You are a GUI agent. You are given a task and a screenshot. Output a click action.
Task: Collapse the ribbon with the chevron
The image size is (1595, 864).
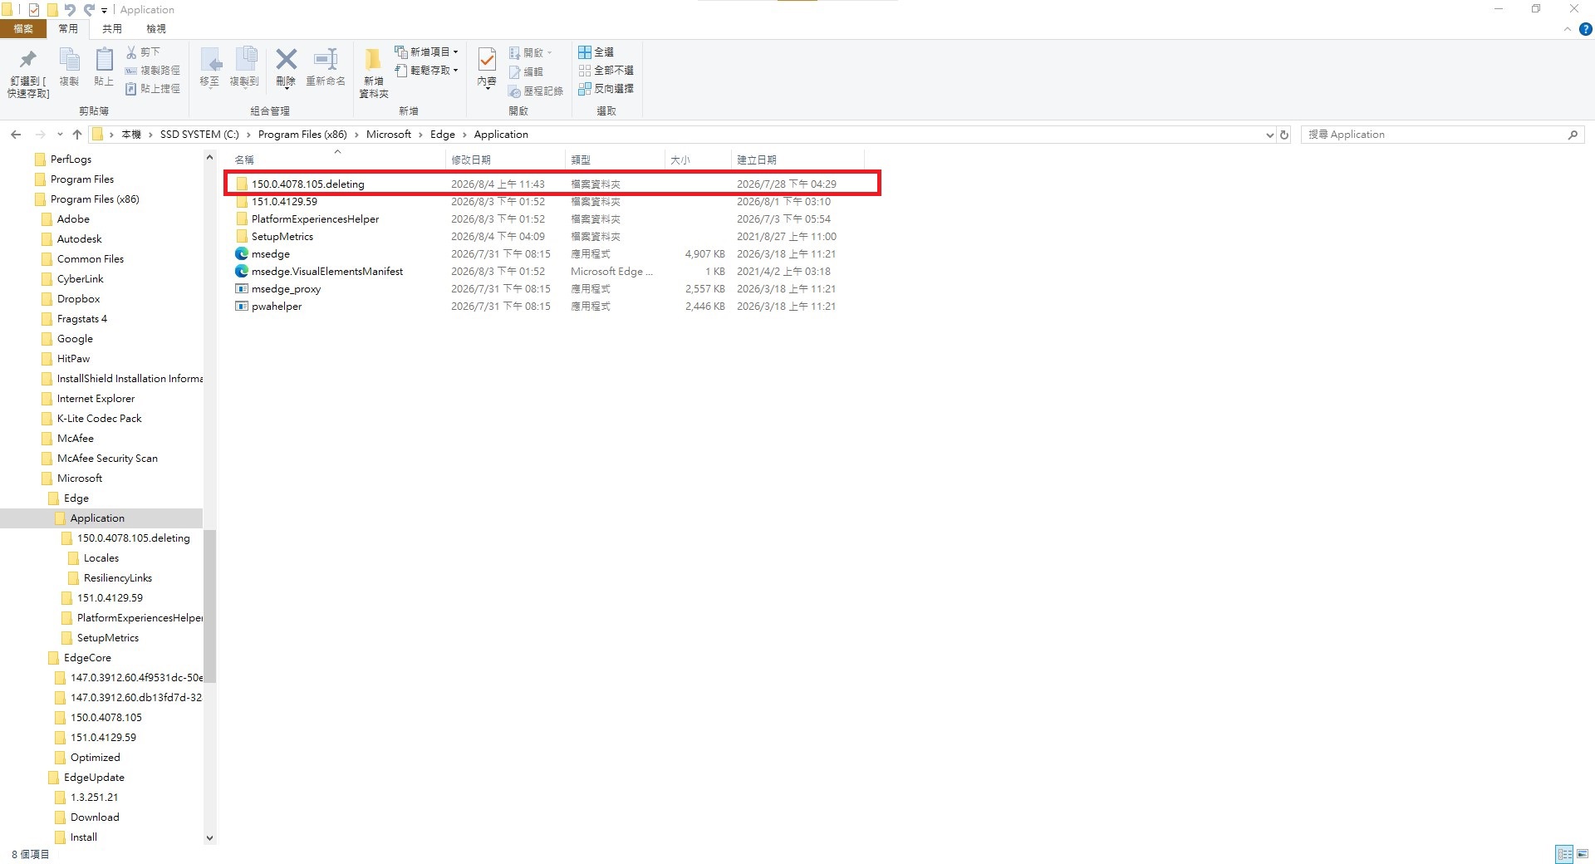(x=1568, y=29)
